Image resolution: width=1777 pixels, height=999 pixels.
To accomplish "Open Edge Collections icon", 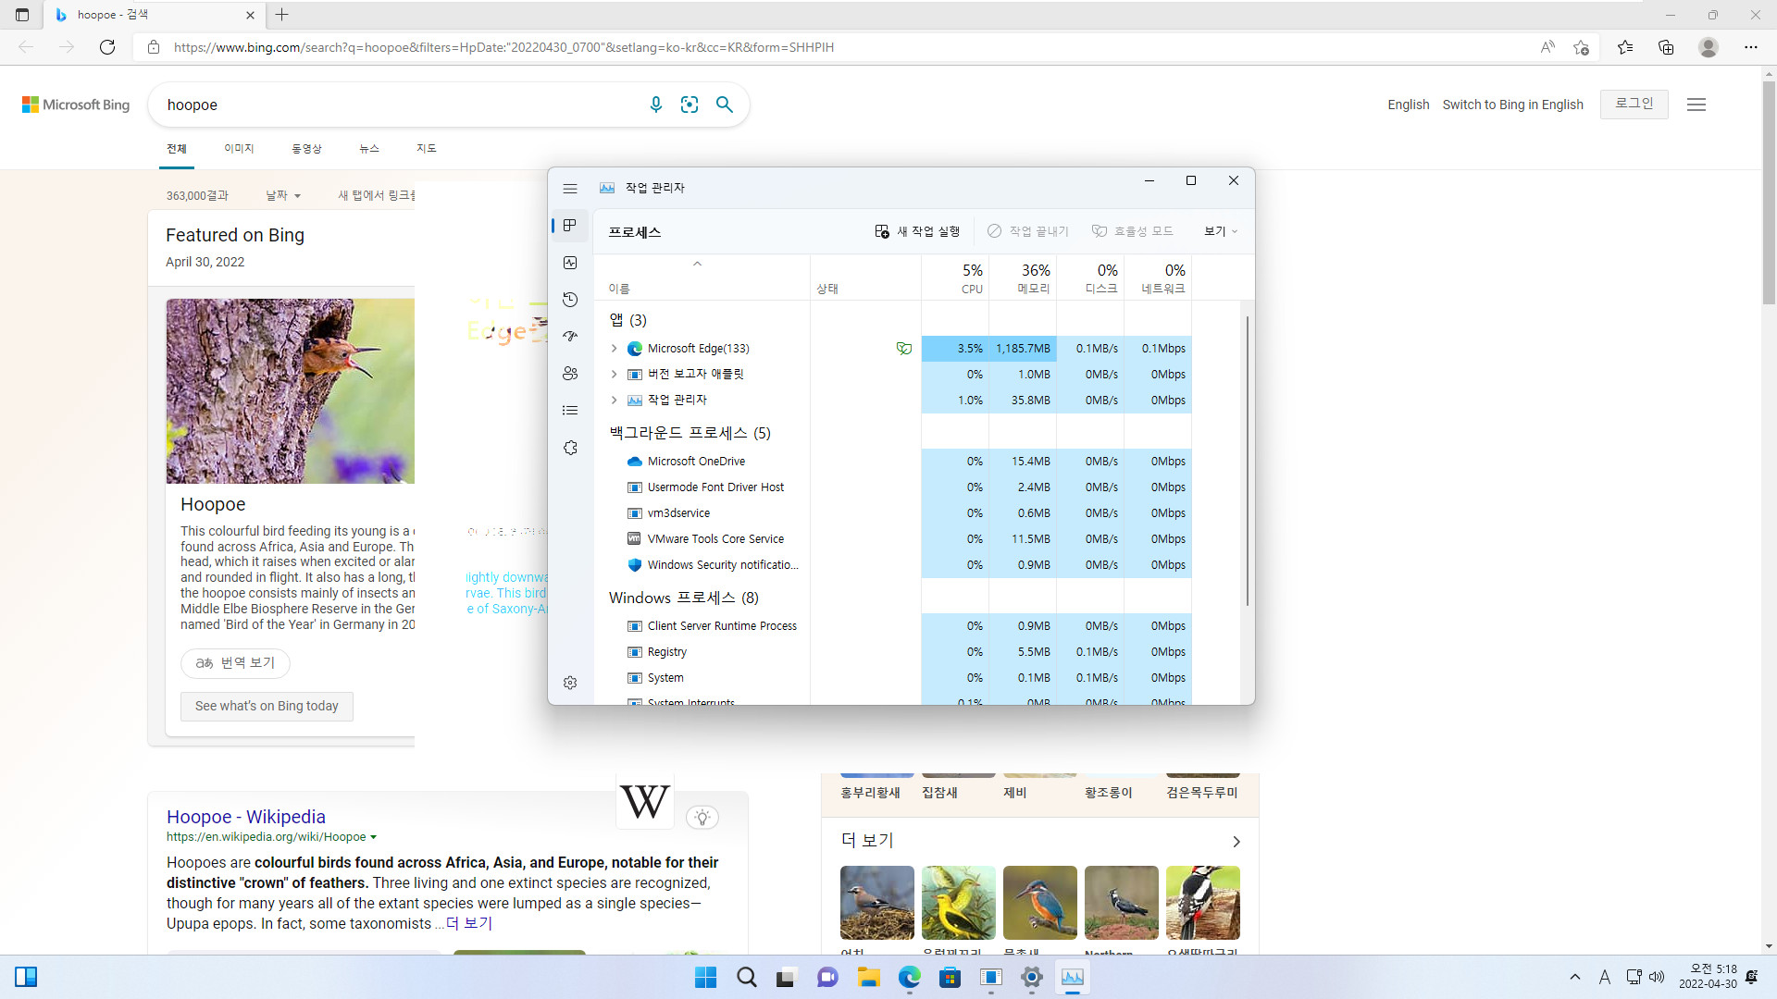I will 1666,47.
